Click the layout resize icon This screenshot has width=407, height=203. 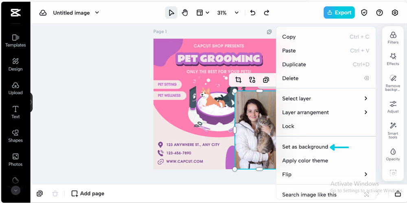click(x=199, y=13)
